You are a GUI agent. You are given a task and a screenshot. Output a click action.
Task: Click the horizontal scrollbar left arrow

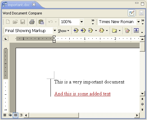pyautogui.click(x=26, y=115)
